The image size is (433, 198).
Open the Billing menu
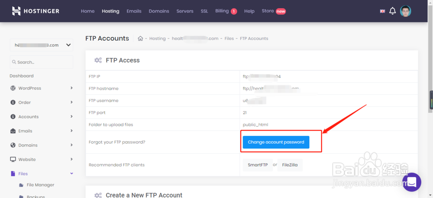[x=226, y=11]
